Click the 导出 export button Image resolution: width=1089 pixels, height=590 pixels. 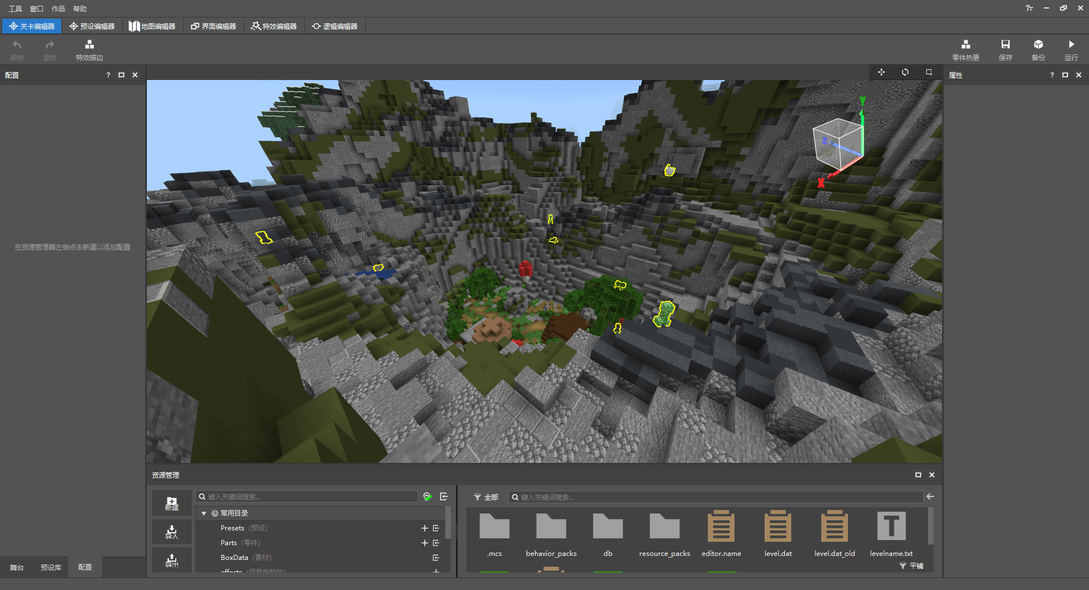coord(171,560)
